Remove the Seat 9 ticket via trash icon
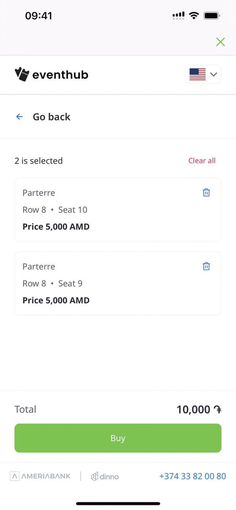The width and height of the screenshot is (236, 510). point(206,266)
